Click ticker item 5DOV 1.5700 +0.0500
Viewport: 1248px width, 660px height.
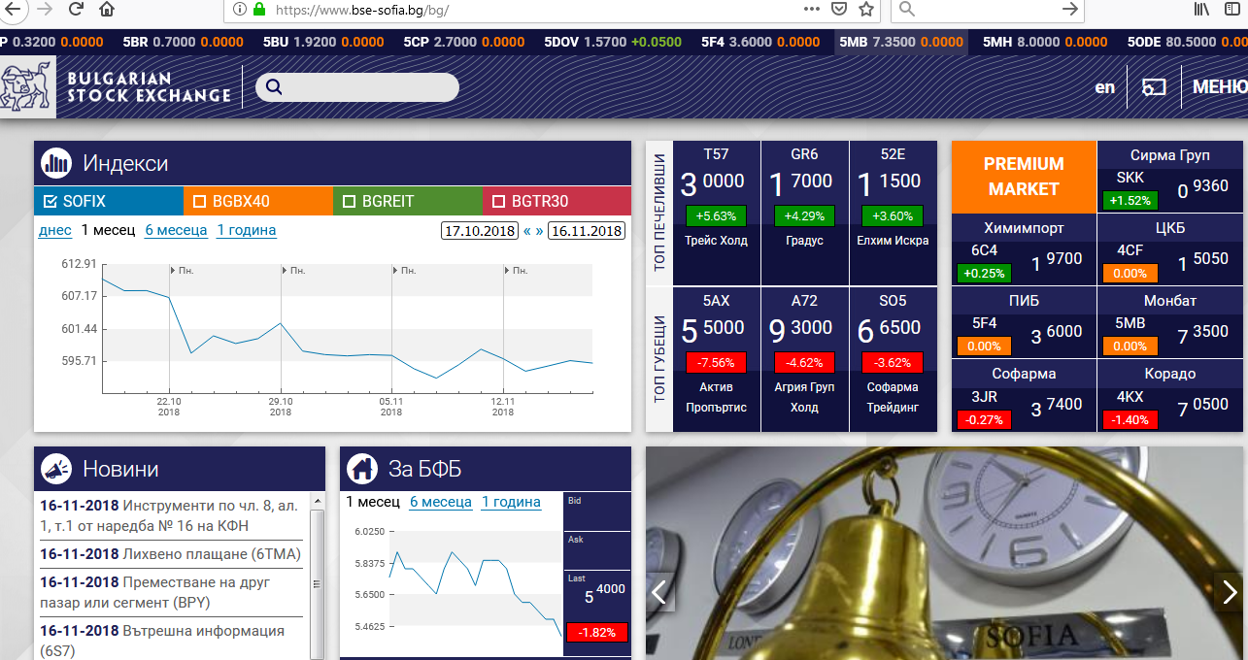[612, 42]
